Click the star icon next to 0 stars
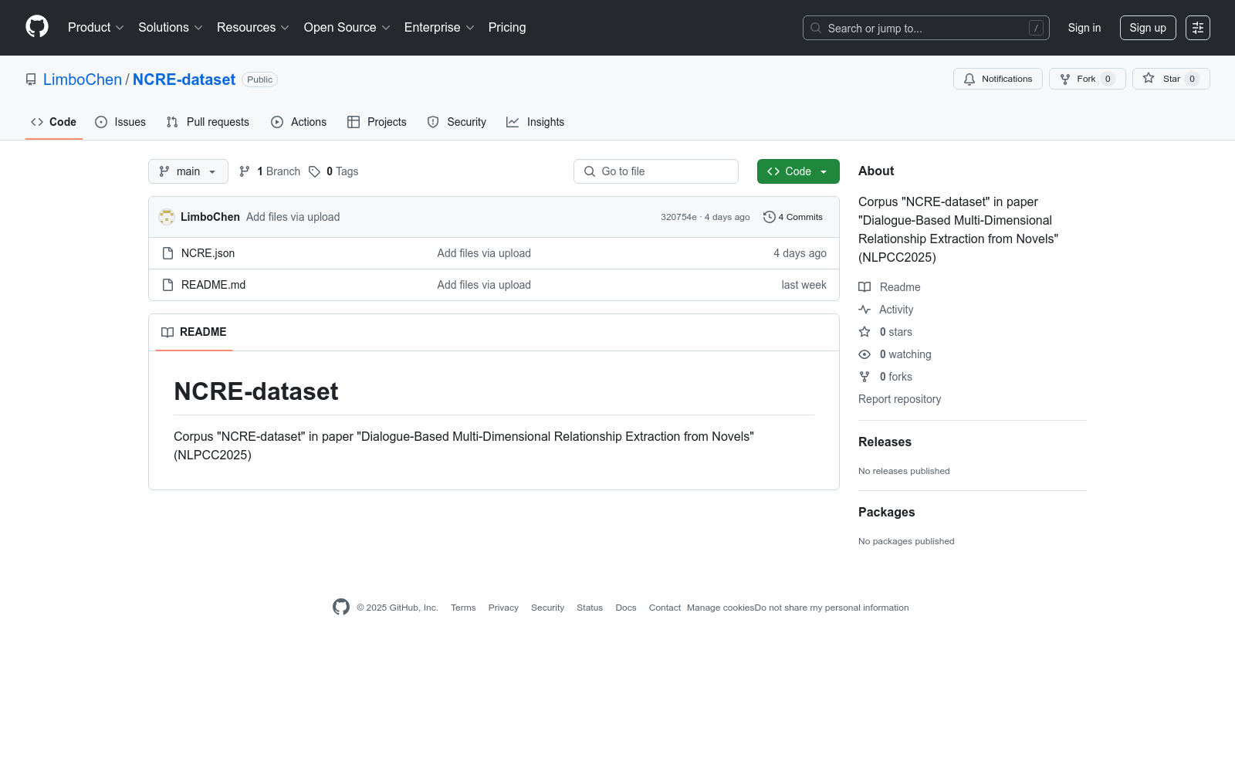The height and width of the screenshot is (772, 1235). coord(864,332)
